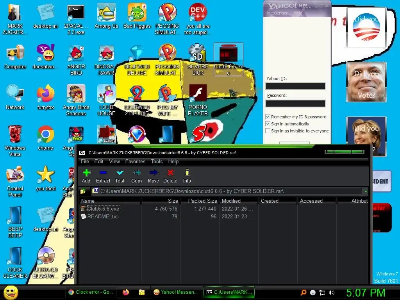Viewport: 400px width, 300px height.
Task: Switch to Yahoo! Messenger taskbar button
Action: [x=176, y=292]
